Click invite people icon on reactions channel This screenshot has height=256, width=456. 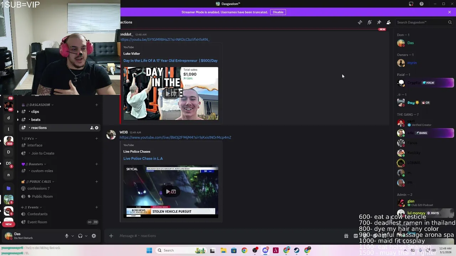[92, 128]
